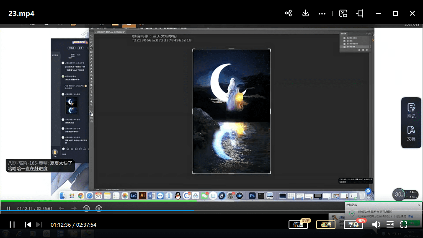Screen dimensions: 423x238
Task: Open the 详情 link in the popup
Action: 410,216
